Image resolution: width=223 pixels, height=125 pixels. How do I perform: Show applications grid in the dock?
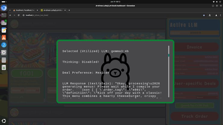point(4,121)
